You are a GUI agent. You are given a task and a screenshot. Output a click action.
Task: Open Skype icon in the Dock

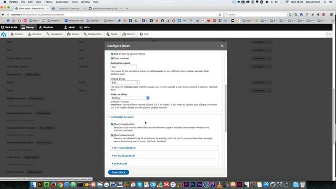(140, 184)
